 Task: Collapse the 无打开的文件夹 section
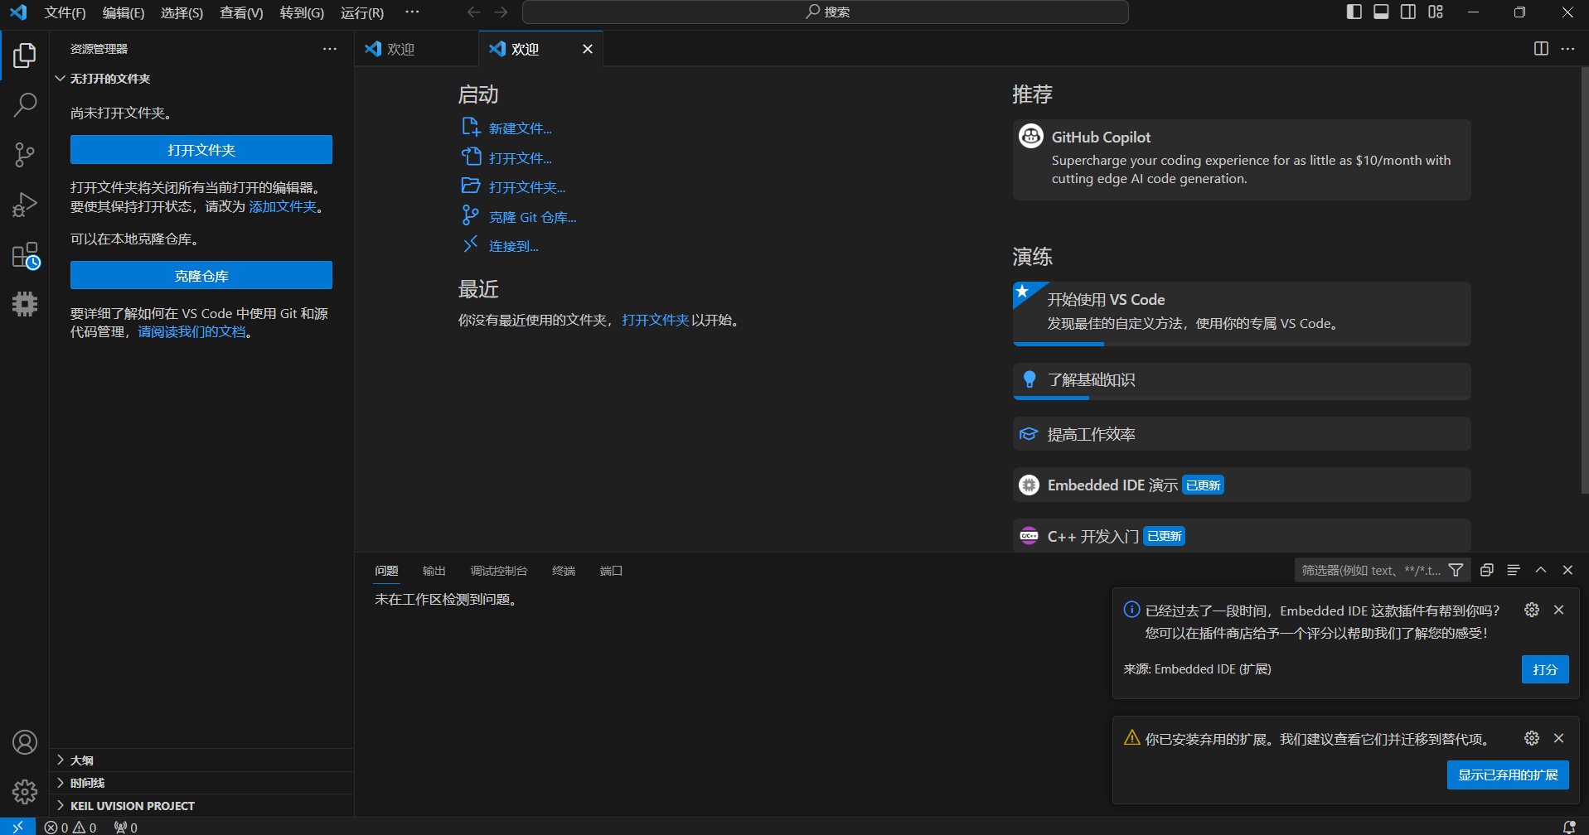coord(202,79)
